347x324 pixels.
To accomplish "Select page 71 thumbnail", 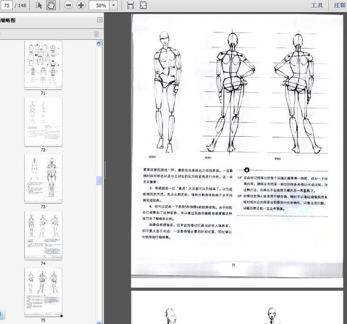I will [43, 64].
